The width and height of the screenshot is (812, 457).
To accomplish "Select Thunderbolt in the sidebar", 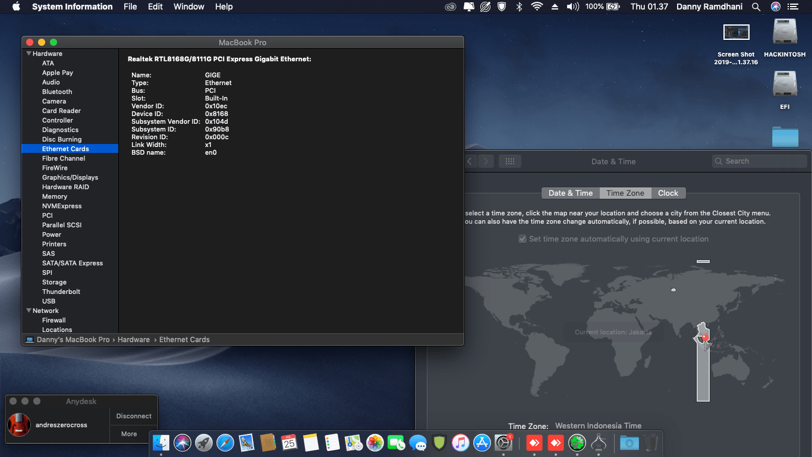I will pos(61,292).
